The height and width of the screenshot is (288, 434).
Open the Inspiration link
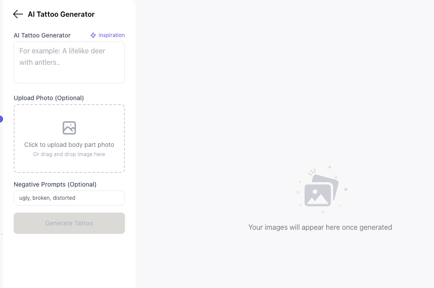click(111, 35)
